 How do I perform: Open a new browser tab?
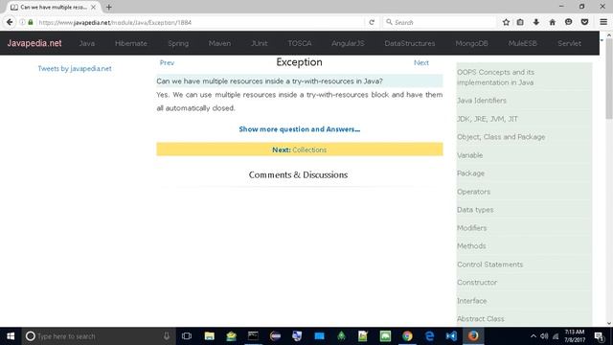pyautogui.click(x=108, y=7)
